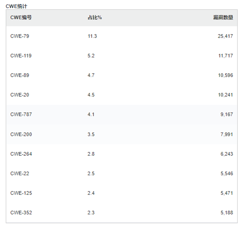Select CWE-22 in the table
This screenshot has height=229, width=247.
[x=20, y=174]
